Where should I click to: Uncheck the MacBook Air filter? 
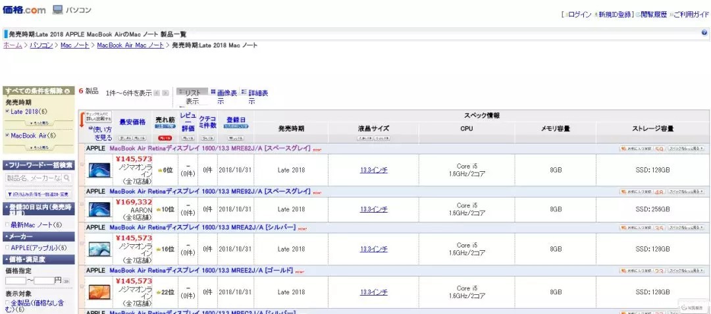(7, 136)
